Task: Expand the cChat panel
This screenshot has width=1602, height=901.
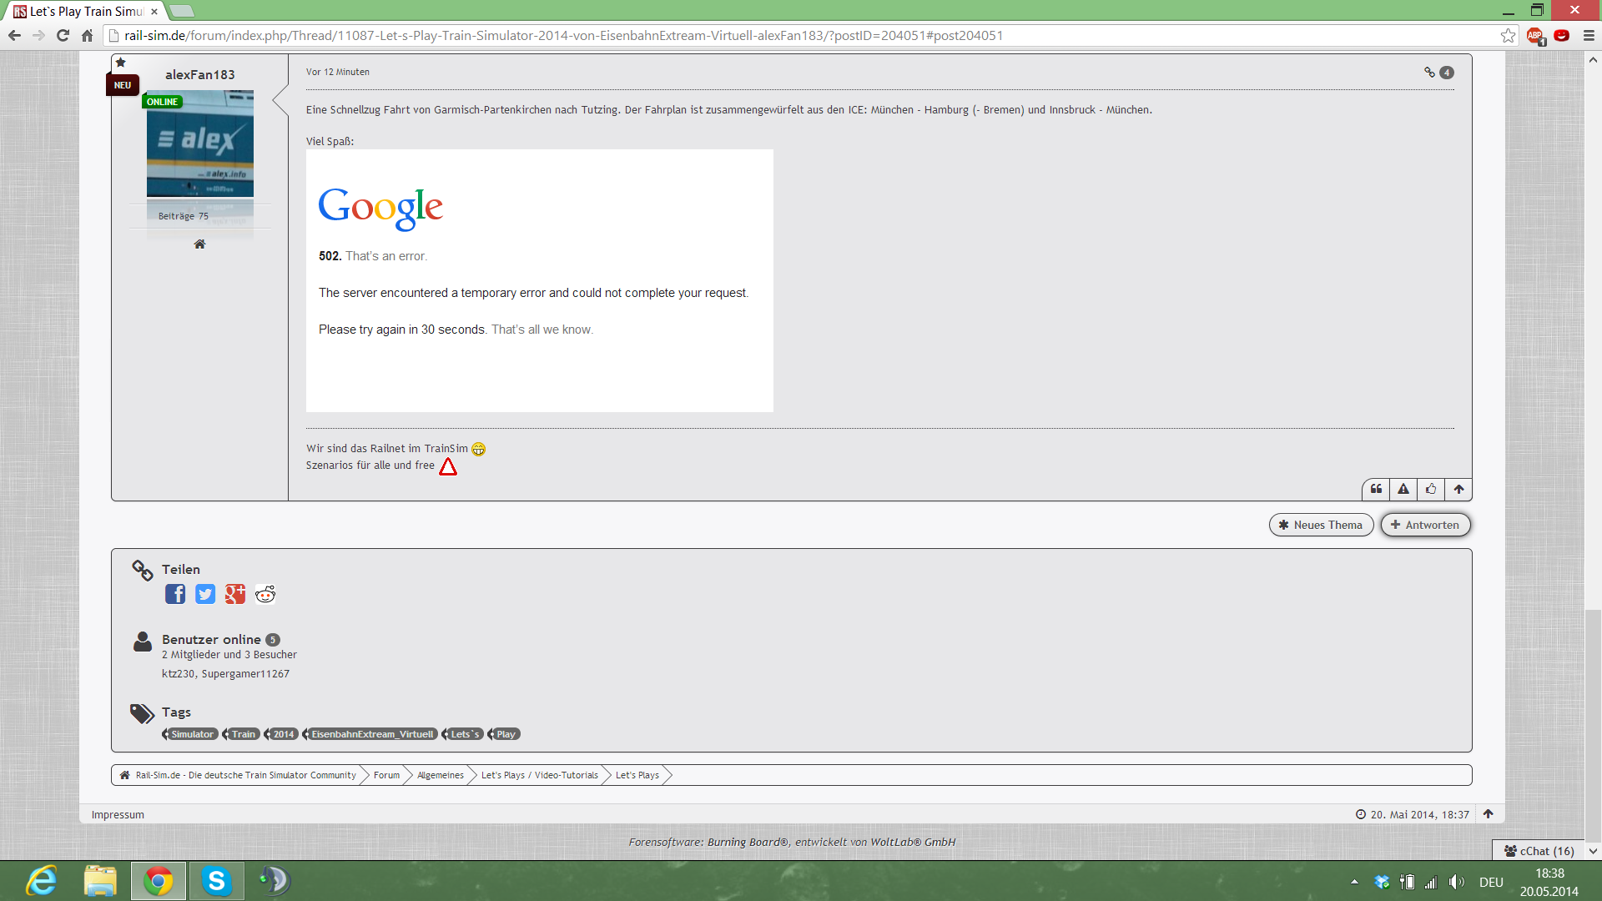Action: pyautogui.click(x=1539, y=851)
